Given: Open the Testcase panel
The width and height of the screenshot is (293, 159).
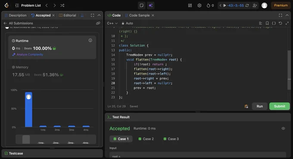Looking at the screenshot, I should coord(14,153).
